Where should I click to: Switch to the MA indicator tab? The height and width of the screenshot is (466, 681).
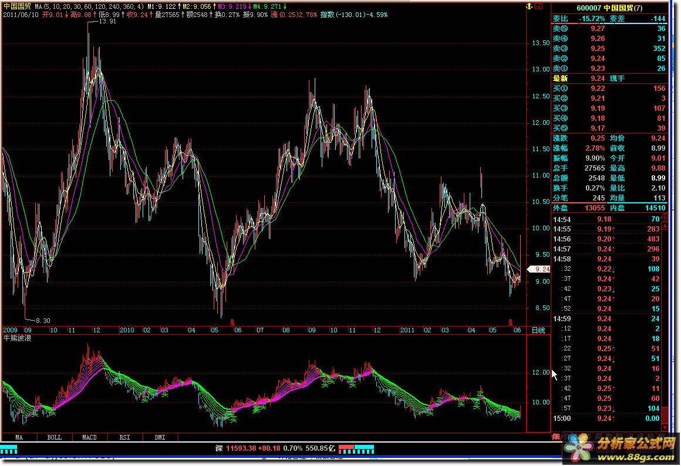(19, 437)
